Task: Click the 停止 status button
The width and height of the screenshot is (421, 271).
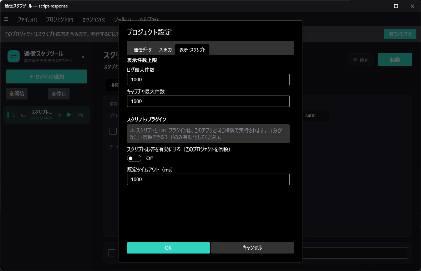Action: 361,60
